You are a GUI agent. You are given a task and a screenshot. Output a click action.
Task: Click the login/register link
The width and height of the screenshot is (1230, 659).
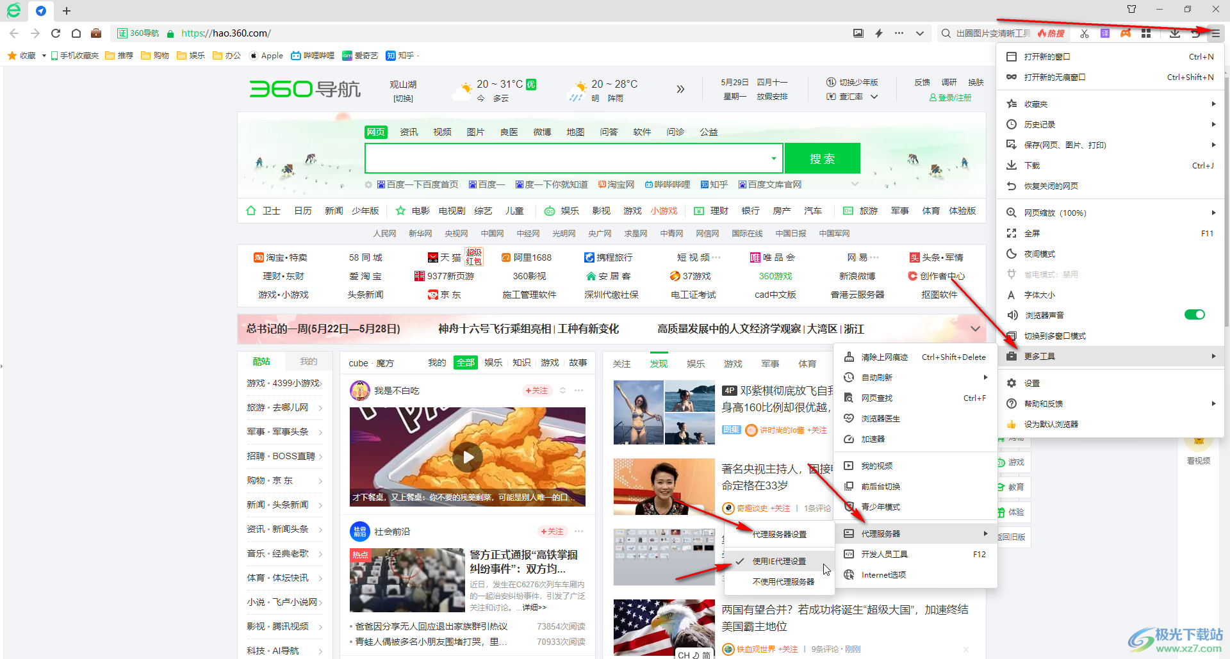coord(951,97)
